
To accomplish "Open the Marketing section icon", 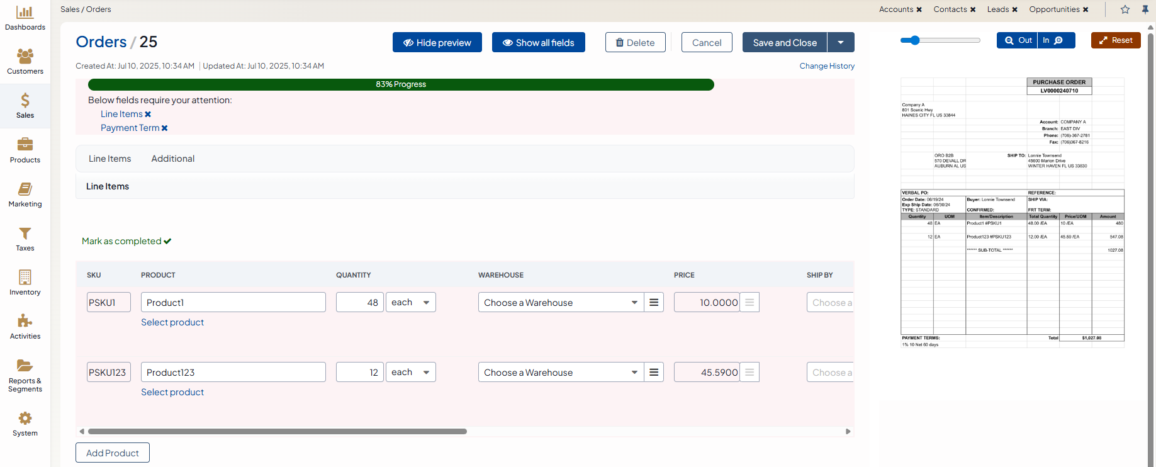I will [25, 189].
